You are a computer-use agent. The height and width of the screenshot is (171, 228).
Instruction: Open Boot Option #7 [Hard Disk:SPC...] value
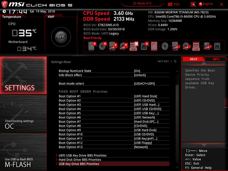click(x=146, y=122)
